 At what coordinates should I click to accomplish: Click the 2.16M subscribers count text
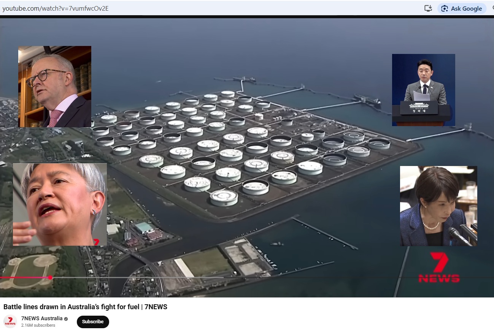pos(38,326)
